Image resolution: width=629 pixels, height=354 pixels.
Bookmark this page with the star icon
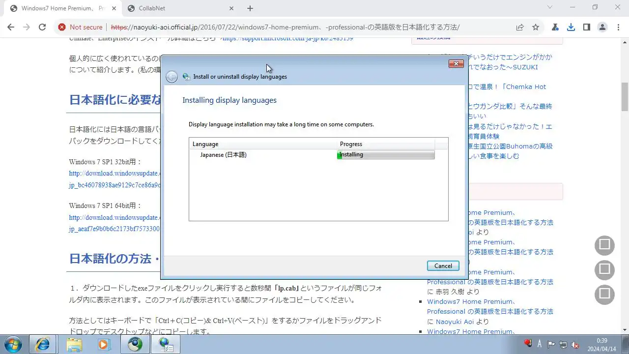click(536, 28)
